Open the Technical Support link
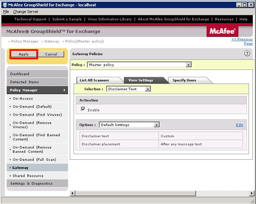The height and width of the screenshot is (204, 256). (30, 19)
